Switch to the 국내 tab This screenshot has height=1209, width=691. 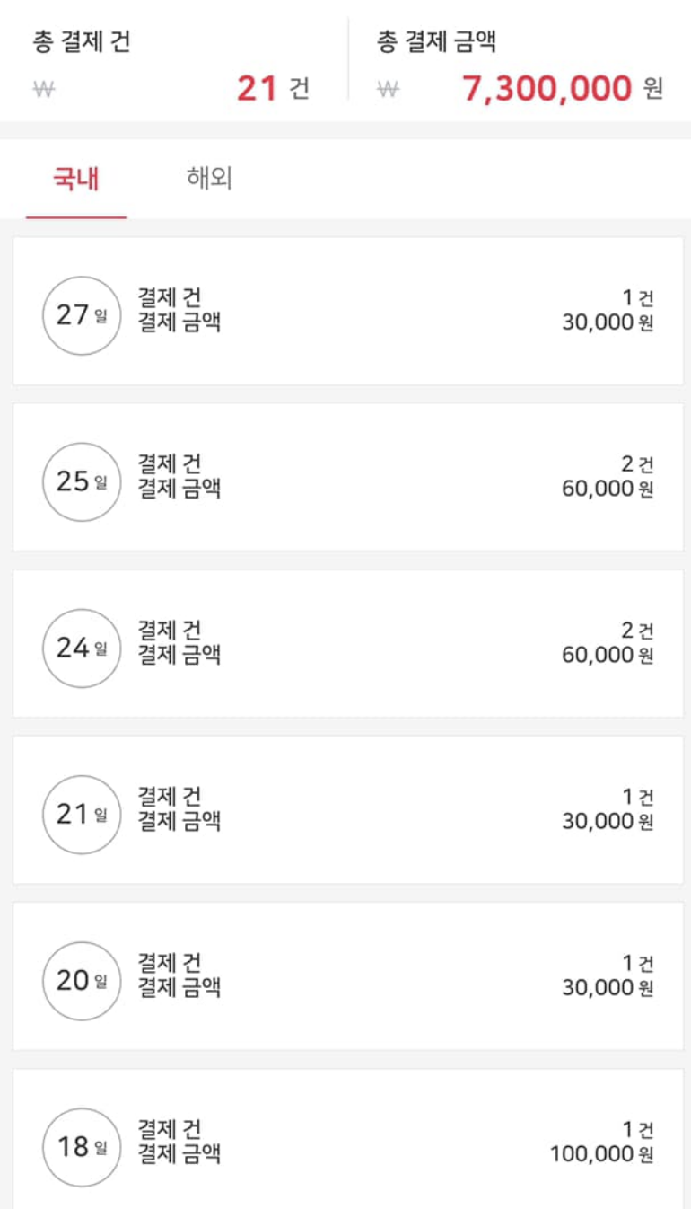[x=76, y=179]
